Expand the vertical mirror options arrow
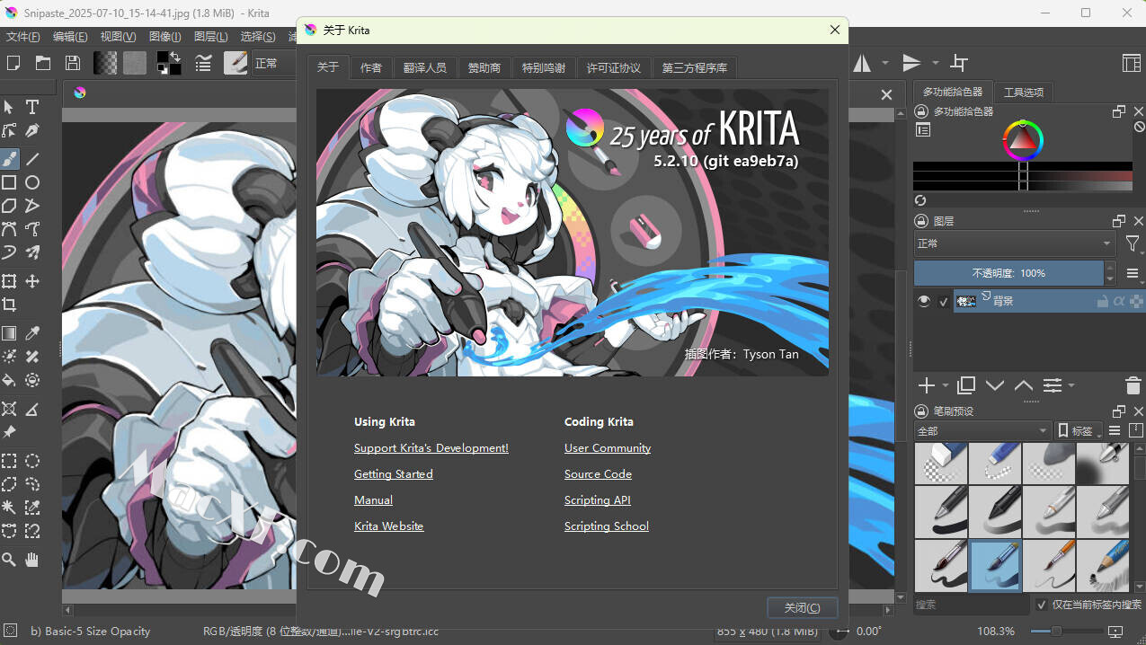This screenshot has height=645, width=1146. coord(936,63)
